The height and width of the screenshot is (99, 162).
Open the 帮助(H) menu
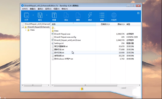tap(65, 9)
